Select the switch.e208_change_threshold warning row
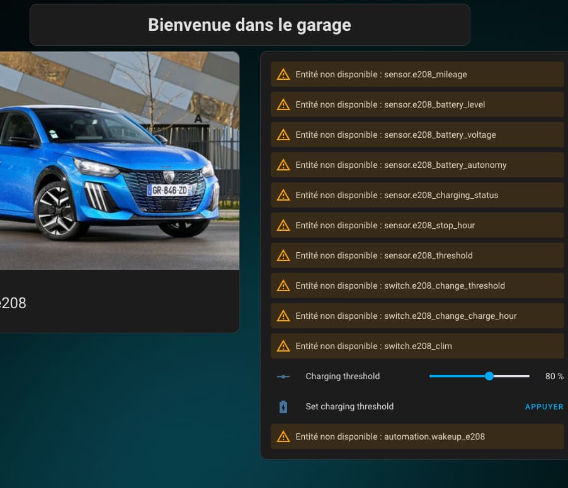568x488 pixels. (x=417, y=286)
